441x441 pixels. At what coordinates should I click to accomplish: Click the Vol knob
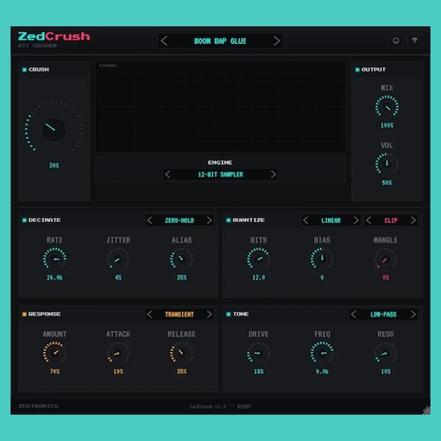tap(387, 164)
